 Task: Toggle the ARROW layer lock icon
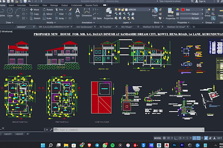click(123, 9)
